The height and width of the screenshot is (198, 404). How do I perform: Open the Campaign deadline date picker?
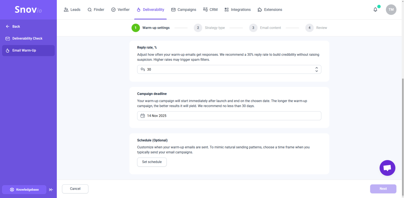click(x=229, y=116)
